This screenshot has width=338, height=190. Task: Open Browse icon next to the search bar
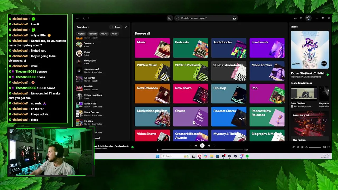pyautogui.click(x=234, y=18)
